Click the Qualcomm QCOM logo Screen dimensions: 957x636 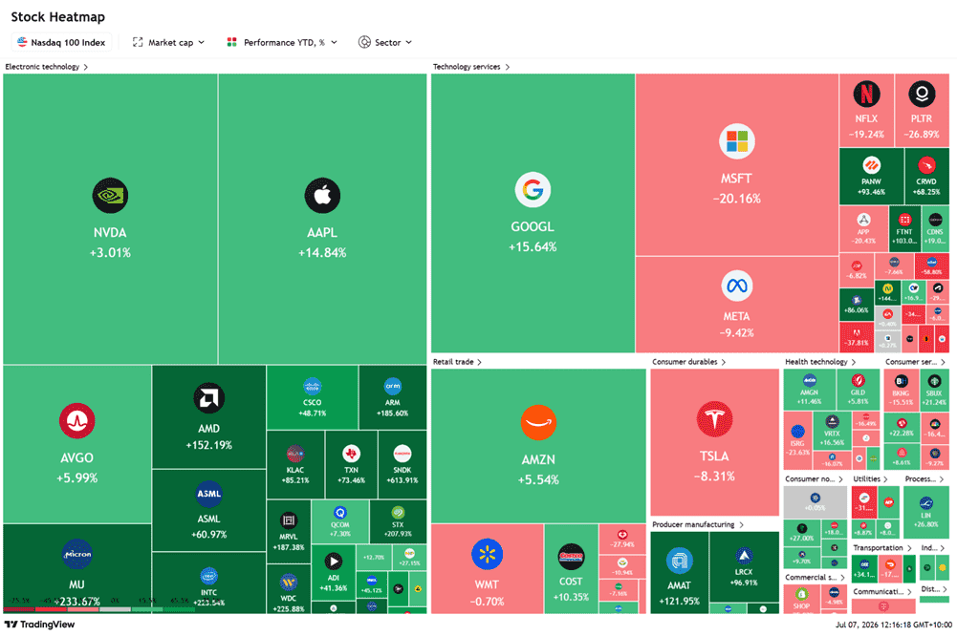pyautogui.click(x=340, y=512)
